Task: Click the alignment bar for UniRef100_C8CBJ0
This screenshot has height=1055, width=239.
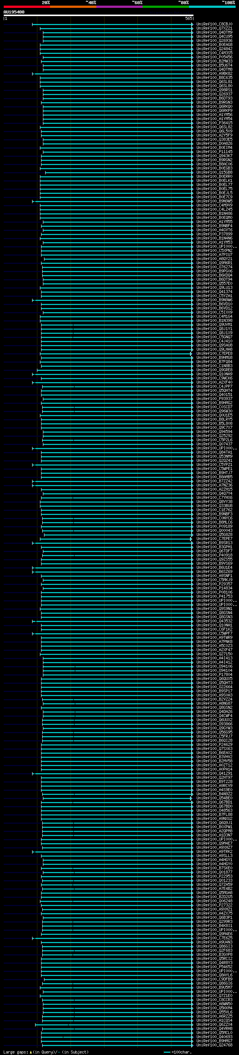Action: point(113,24)
